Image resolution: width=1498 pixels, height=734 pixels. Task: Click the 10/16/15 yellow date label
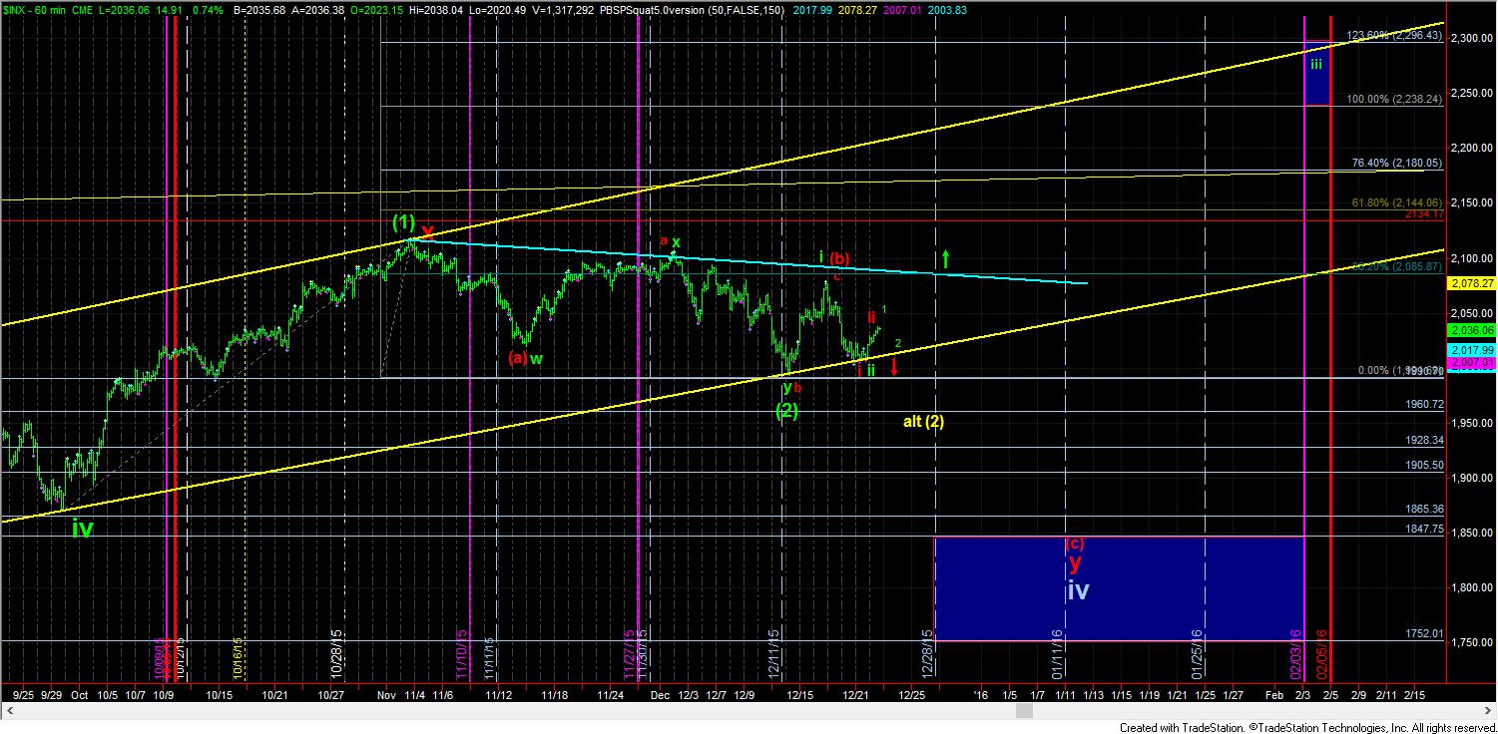pyautogui.click(x=239, y=658)
